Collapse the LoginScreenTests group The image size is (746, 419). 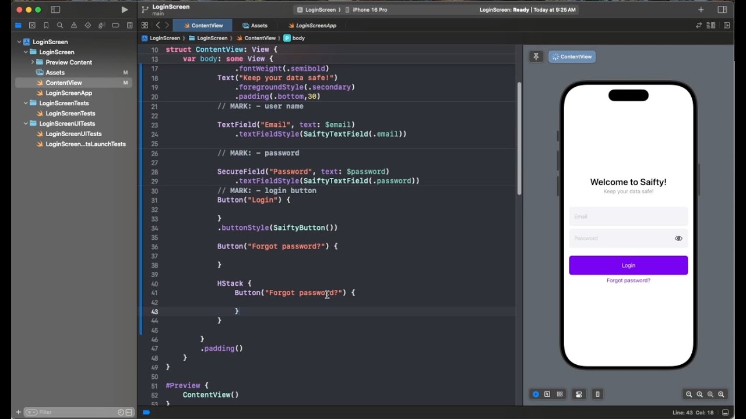tap(26, 103)
